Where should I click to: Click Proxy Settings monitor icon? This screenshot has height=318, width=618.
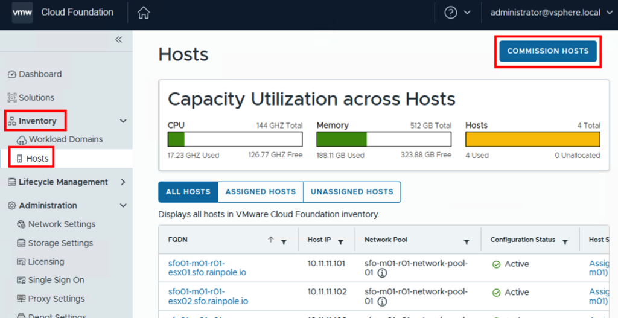(21, 299)
